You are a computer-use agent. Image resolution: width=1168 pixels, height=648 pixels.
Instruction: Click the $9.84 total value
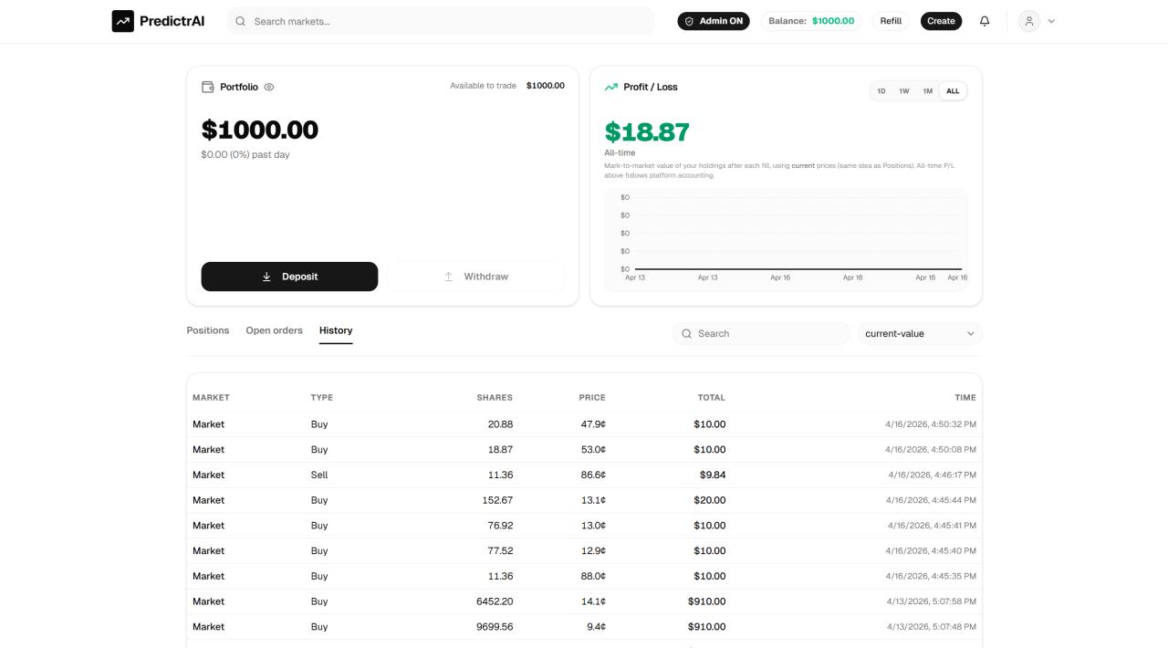click(x=713, y=475)
